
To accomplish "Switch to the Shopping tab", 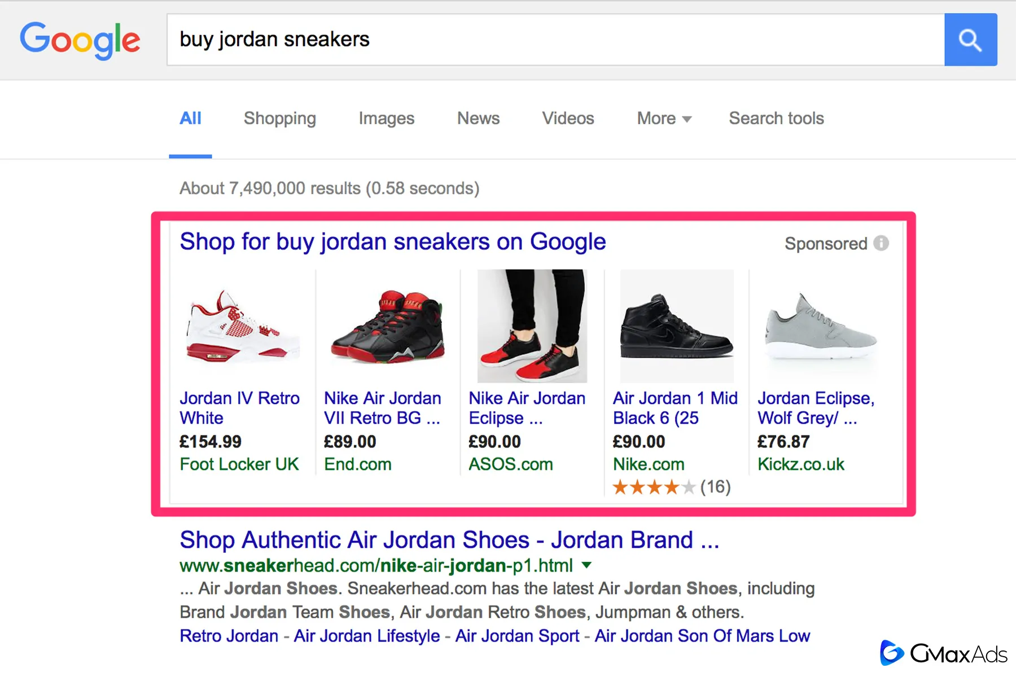I will click(x=279, y=118).
